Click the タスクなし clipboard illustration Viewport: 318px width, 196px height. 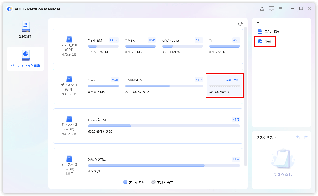(x=283, y=159)
